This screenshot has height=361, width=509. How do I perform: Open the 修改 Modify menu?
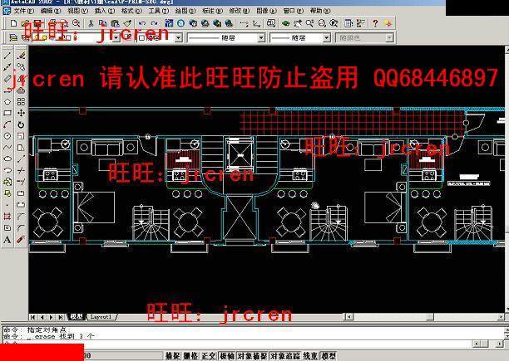240,11
